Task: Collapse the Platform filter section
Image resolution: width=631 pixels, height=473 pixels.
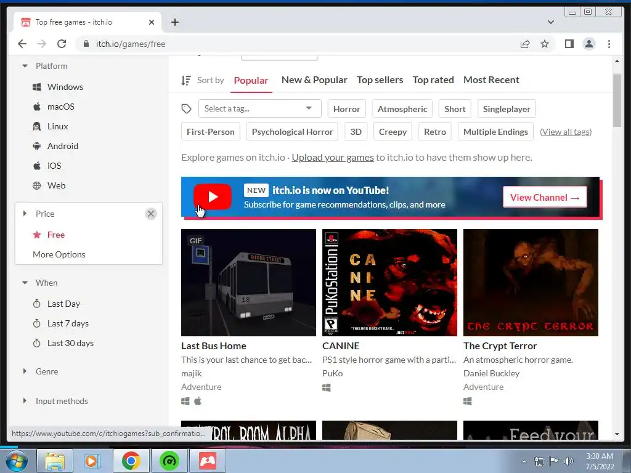Action: 25,66
